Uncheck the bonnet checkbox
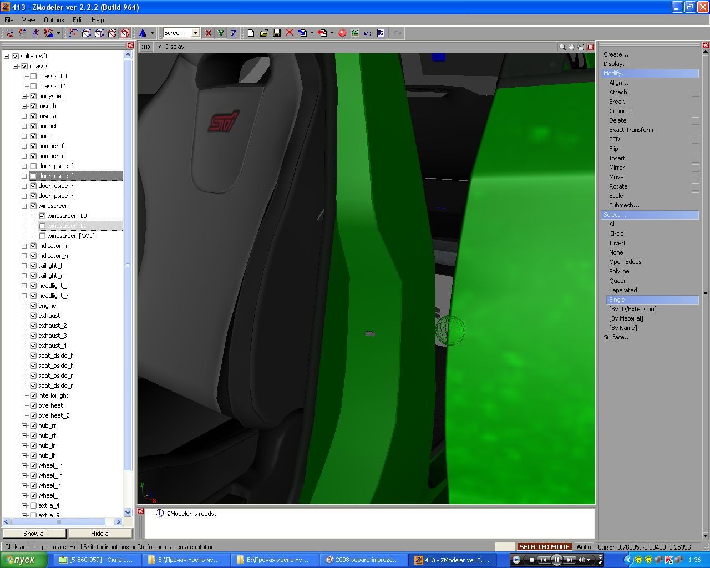 pos(33,126)
